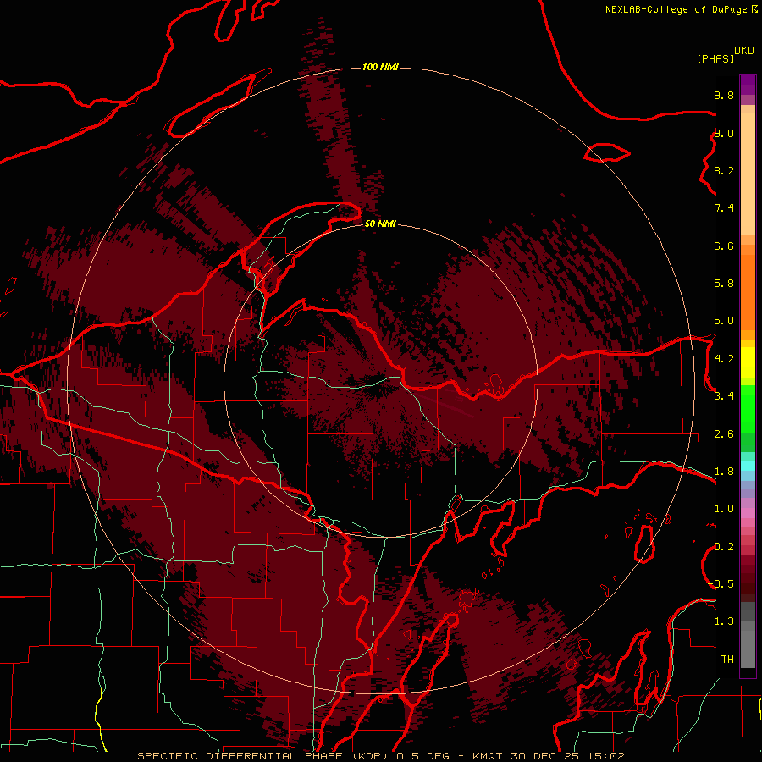Click the -0.5 value on the color scale
The height and width of the screenshot is (762, 762).
click(721, 584)
